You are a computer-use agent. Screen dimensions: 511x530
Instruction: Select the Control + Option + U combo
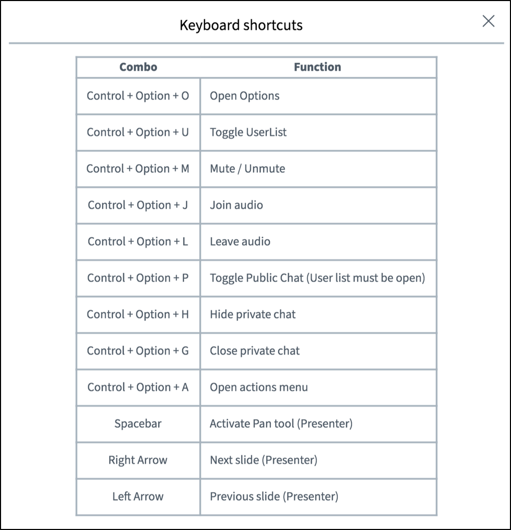coord(138,132)
